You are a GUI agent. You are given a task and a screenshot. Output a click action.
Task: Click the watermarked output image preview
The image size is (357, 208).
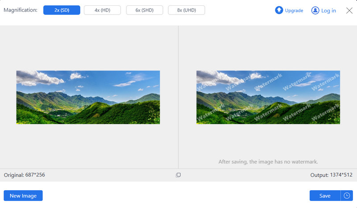[268, 97]
